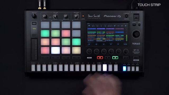Push the round Home button
The height and width of the screenshot is (95, 169).
tap(139, 25)
